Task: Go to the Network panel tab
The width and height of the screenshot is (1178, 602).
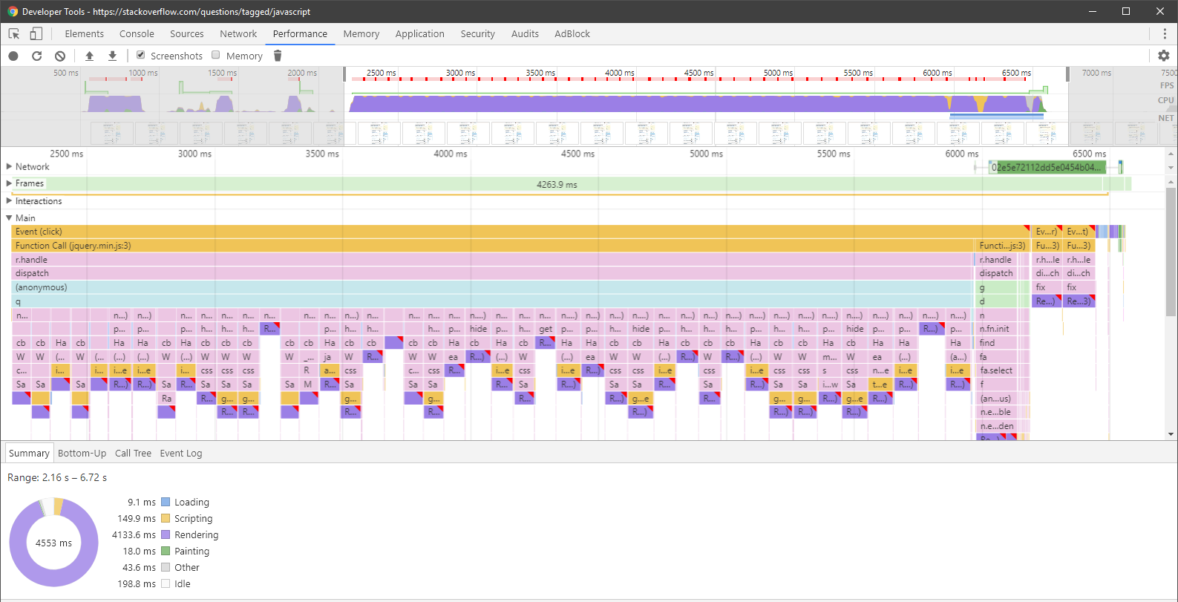Action: click(x=238, y=33)
